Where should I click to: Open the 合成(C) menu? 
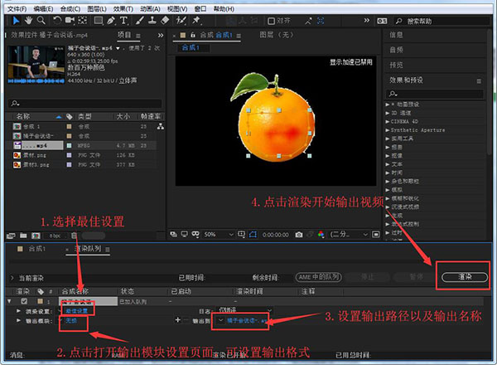[x=70, y=9]
